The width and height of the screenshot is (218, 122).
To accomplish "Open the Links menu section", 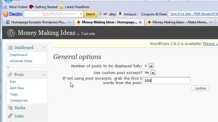I will (19, 116).
